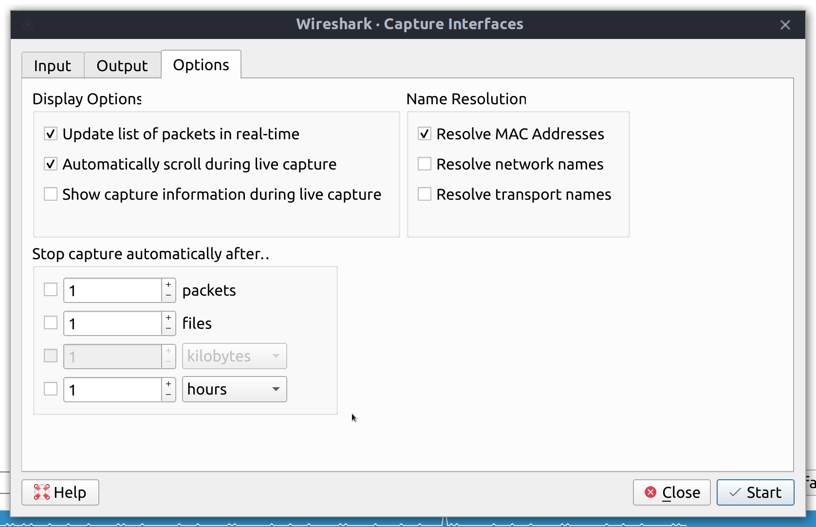Screen dimensions: 816x527
Task: Start the capture
Action: (x=756, y=492)
